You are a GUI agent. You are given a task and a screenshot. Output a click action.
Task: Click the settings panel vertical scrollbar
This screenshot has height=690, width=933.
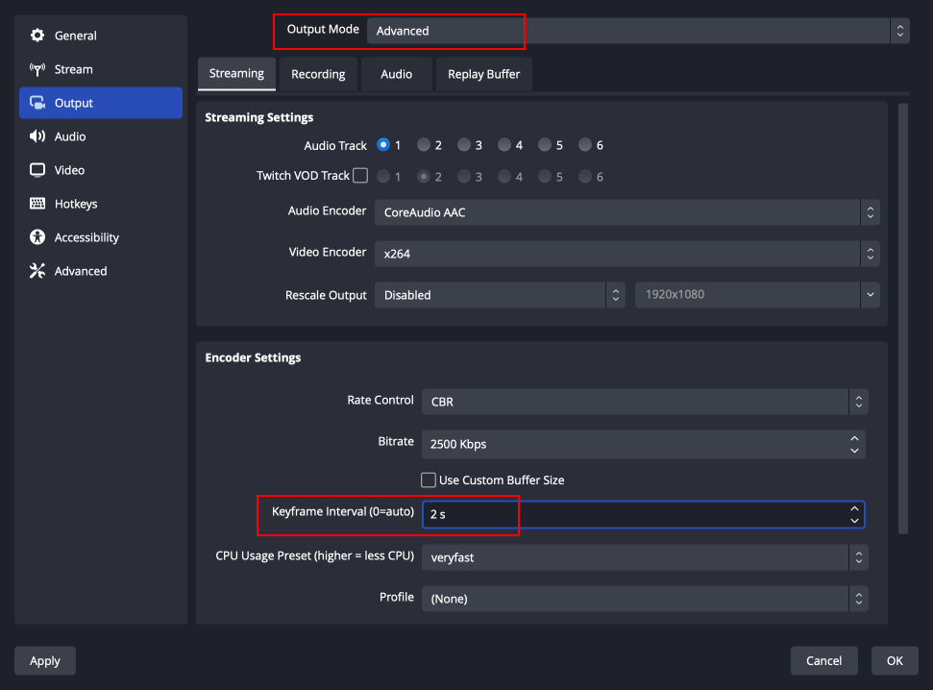[x=903, y=318]
